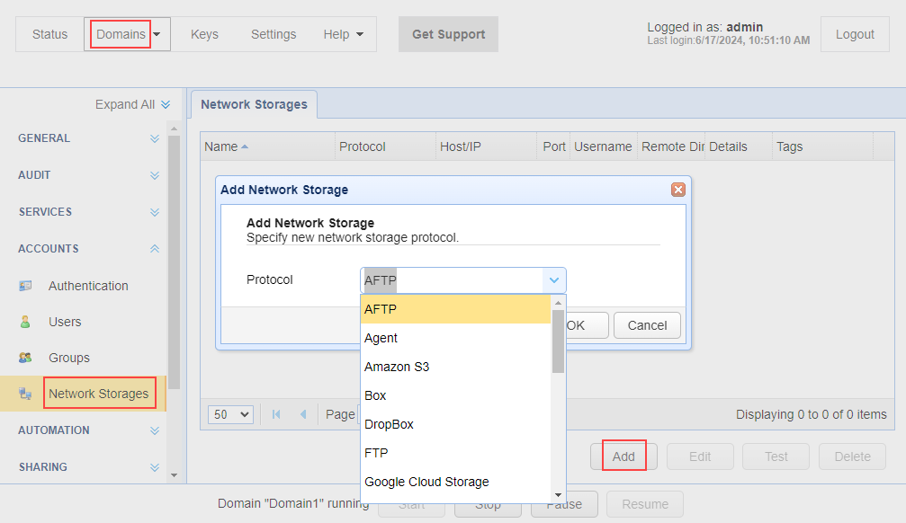
Task: Open the Protocol combo box arrow
Action: (555, 280)
